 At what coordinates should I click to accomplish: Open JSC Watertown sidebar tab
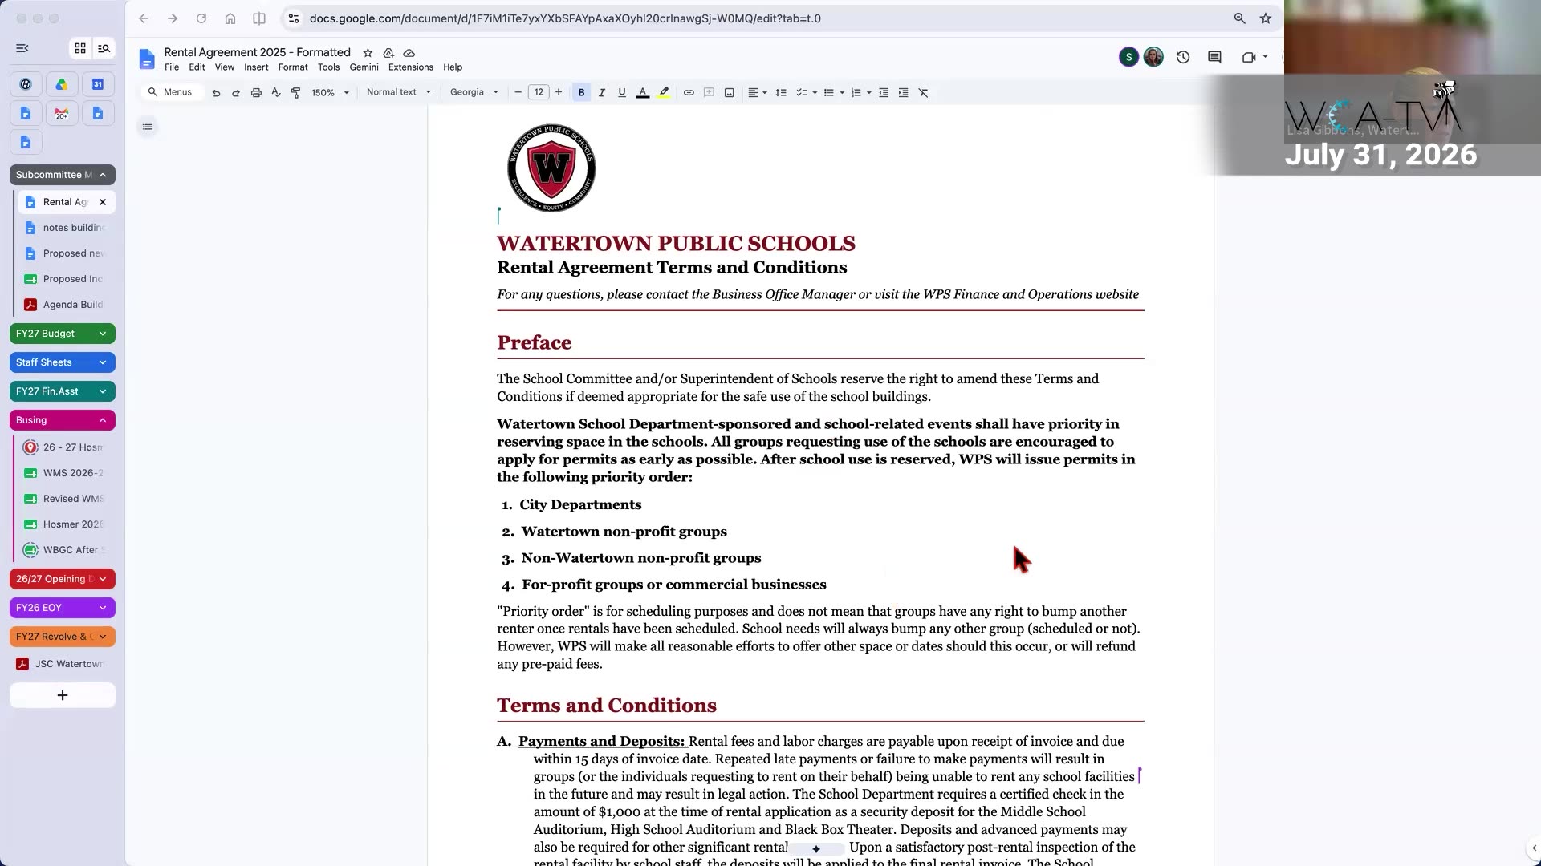pos(63,664)
